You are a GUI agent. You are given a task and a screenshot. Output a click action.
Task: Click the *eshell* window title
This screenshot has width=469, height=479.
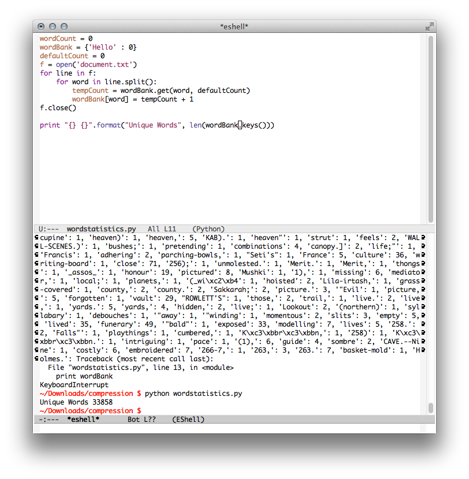(234, 27)
